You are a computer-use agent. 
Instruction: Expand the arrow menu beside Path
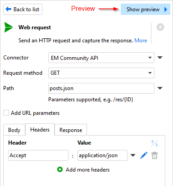(x=160, y=88)
